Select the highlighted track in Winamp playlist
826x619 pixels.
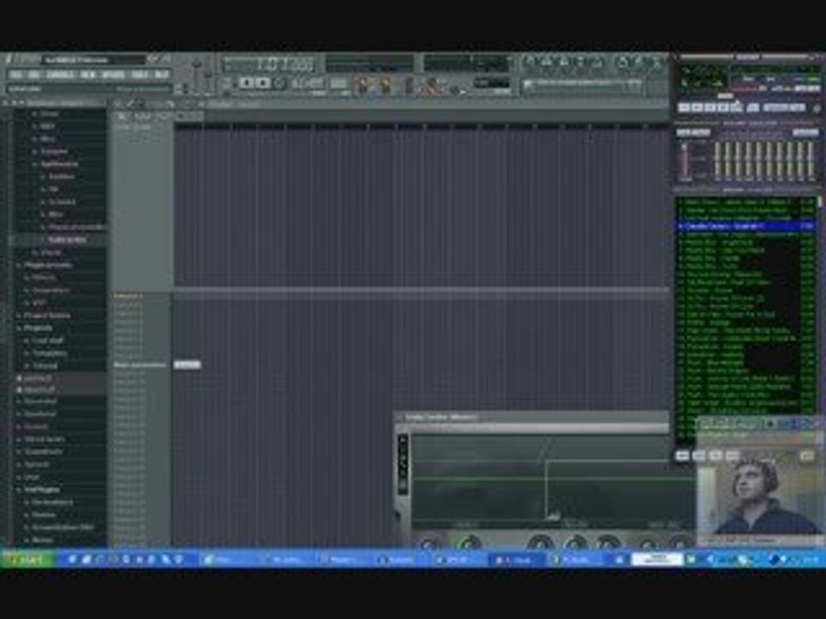pos(745,226)
